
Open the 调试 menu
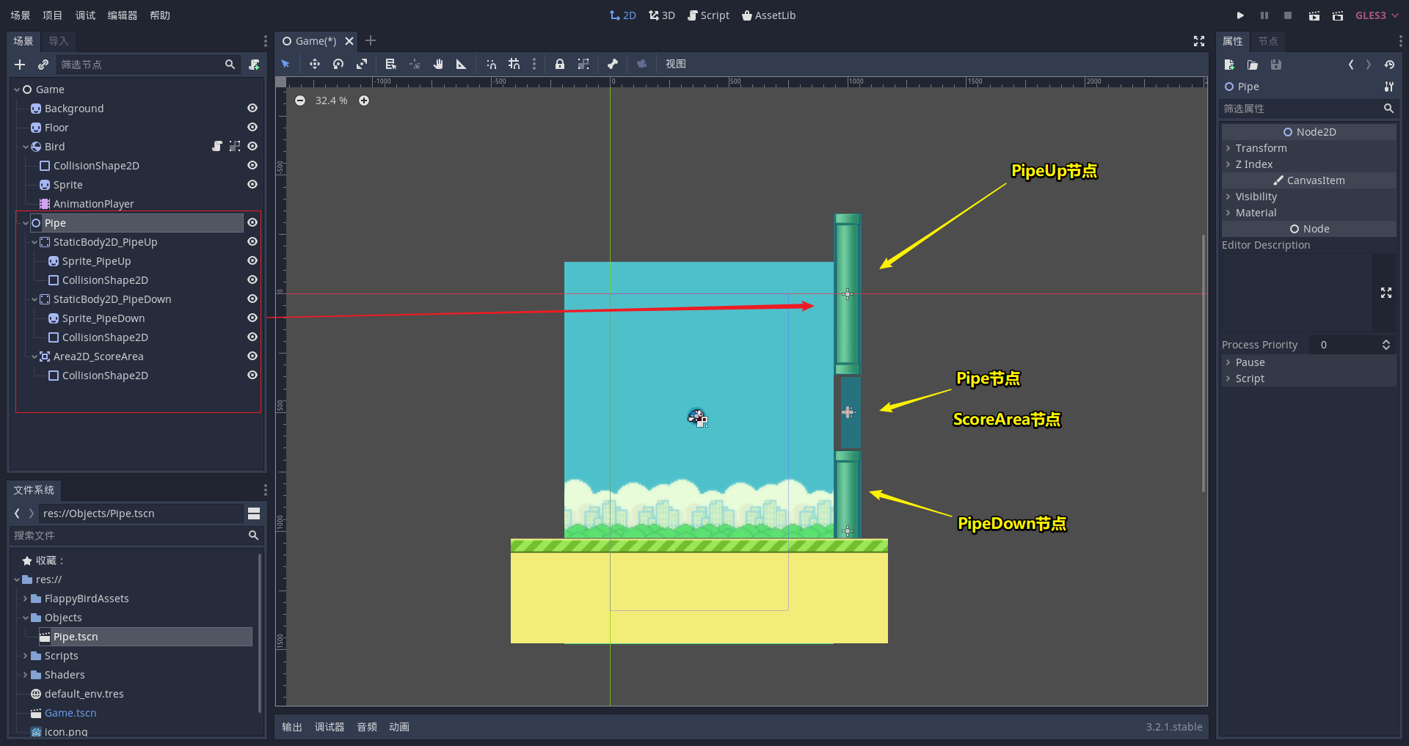pyautogui.click(x=85, y=15)
